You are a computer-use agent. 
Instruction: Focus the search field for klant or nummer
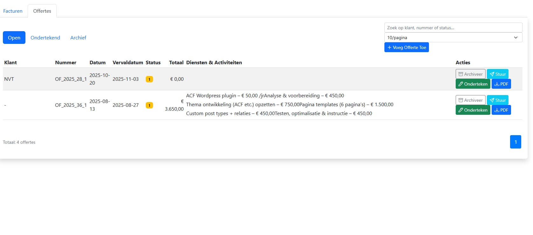point(453,28)
